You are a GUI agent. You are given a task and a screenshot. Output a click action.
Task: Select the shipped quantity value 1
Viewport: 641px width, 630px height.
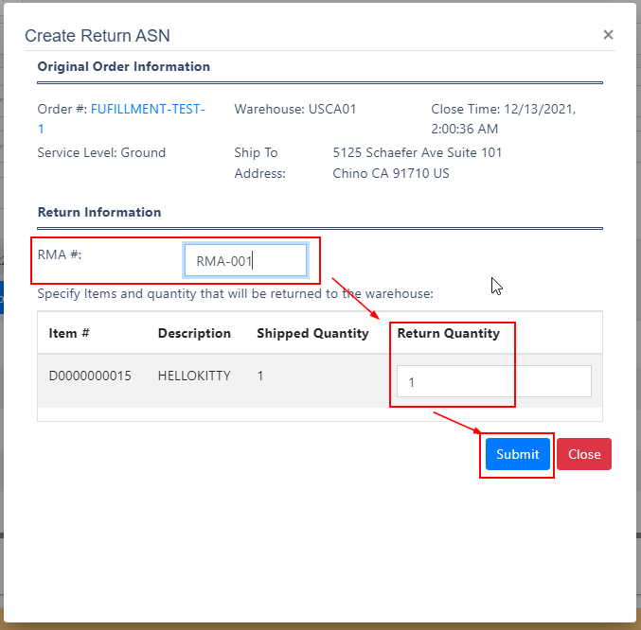click(x=260, y=376)
